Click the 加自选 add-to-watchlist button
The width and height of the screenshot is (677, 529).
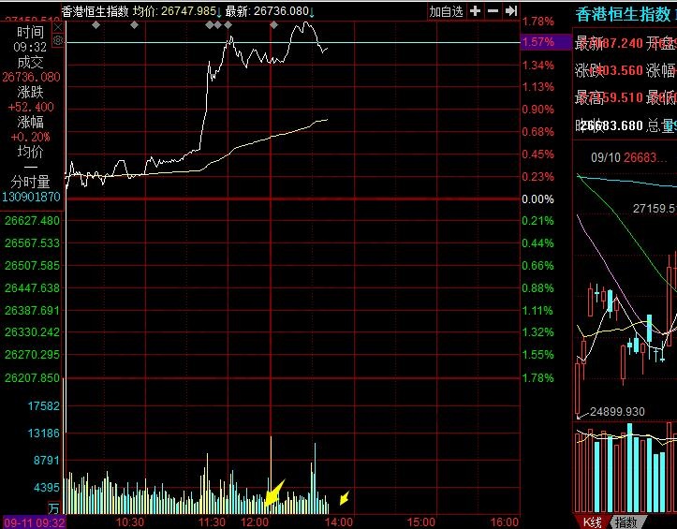(446, 11)
